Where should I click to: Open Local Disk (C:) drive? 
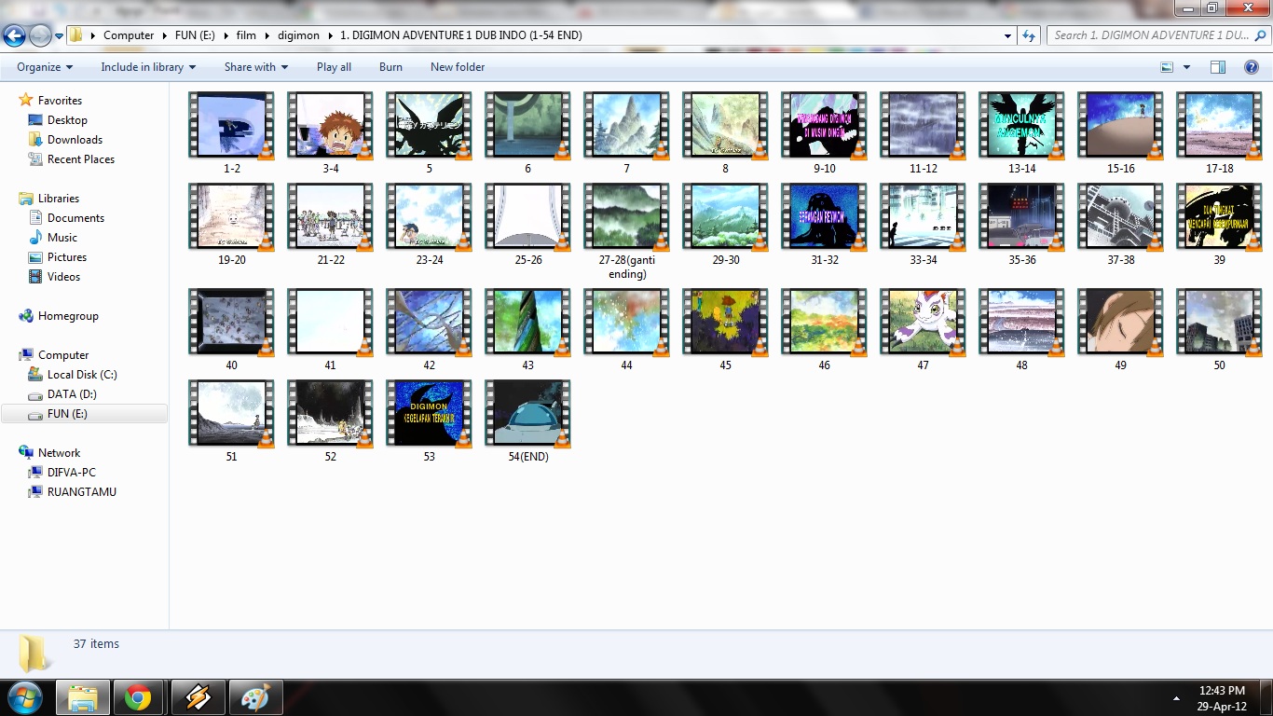[82, 375]
